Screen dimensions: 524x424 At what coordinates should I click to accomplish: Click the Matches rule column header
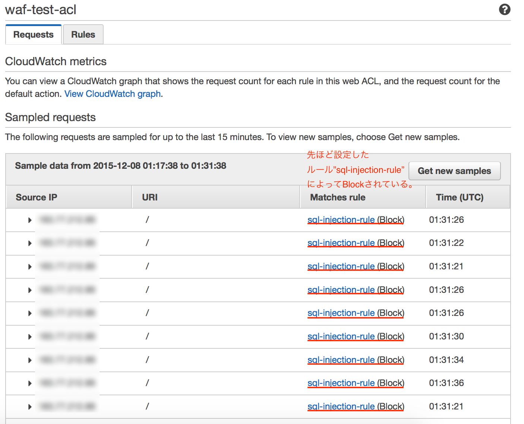[337, 197]
